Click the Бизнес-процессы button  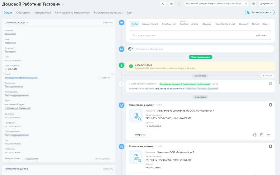pyautogui.click(x=260, y=12)
